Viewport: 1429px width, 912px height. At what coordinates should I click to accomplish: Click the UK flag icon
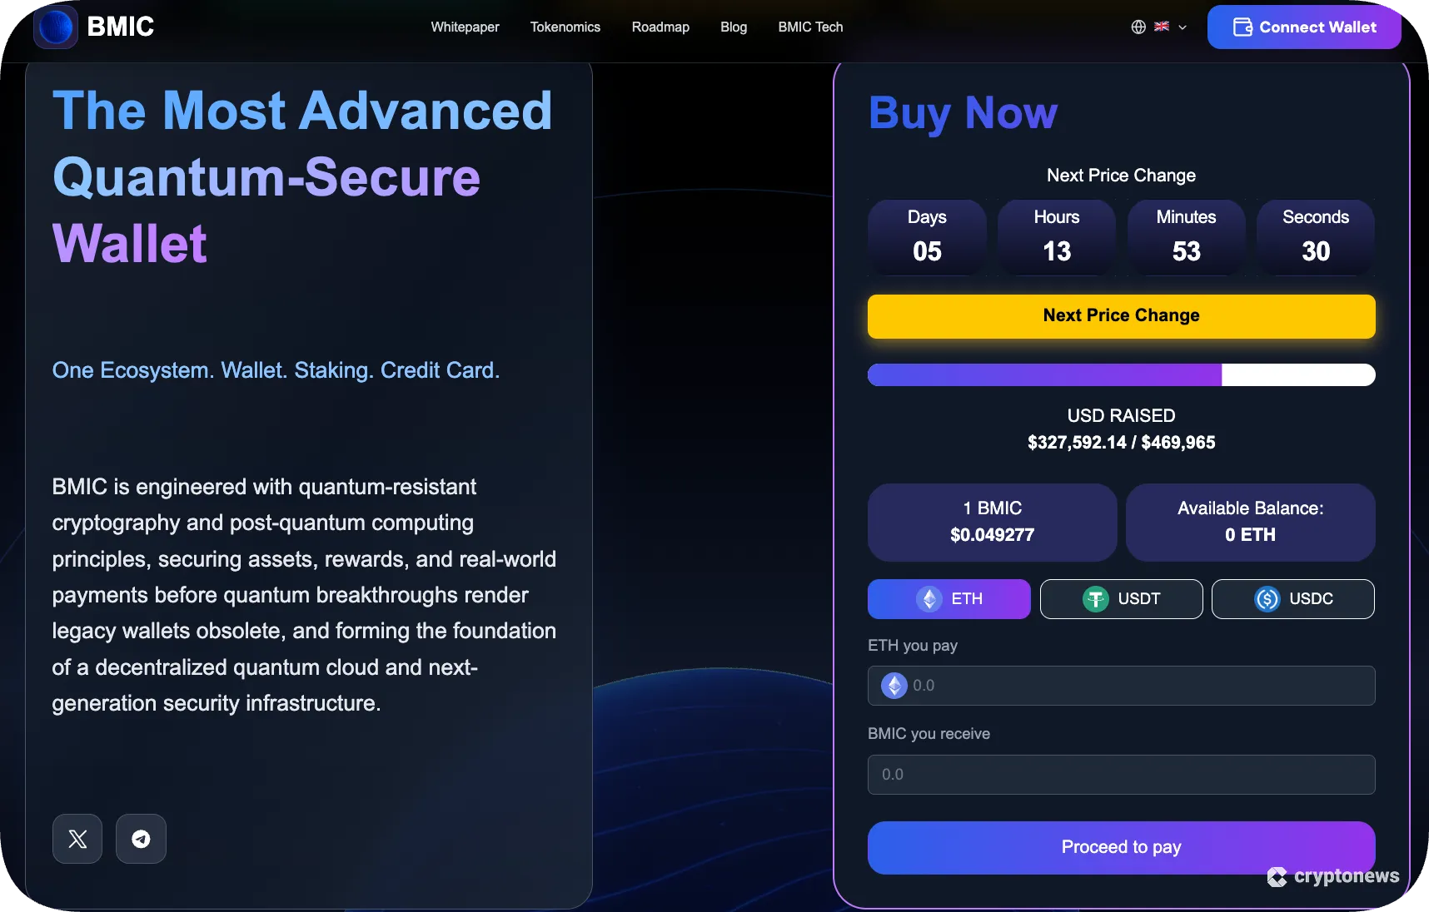[1161, 27]
